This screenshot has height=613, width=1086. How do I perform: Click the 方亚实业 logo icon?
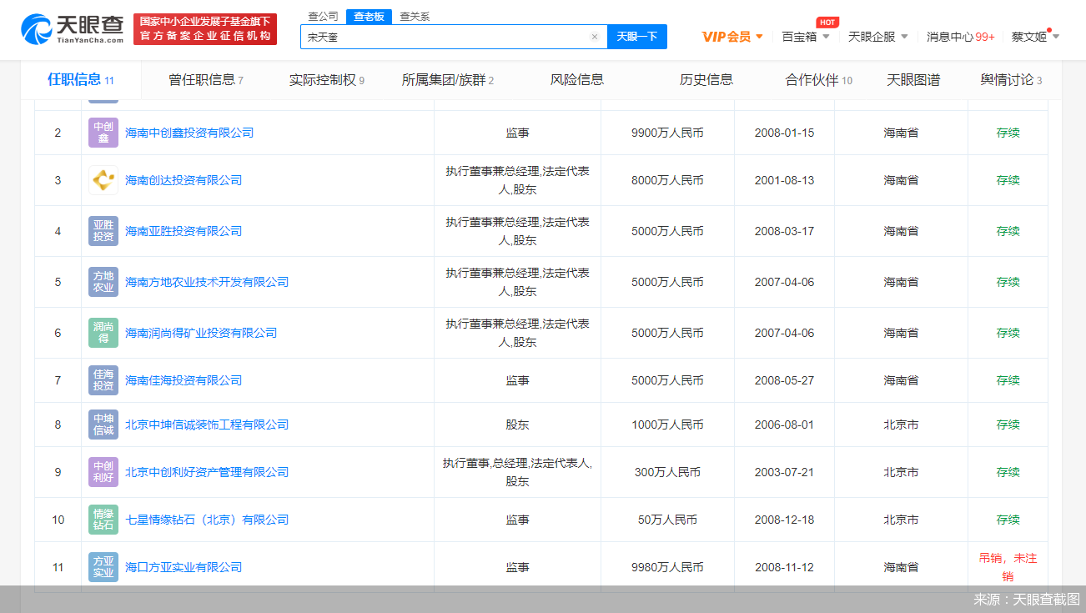coord(103,566)
